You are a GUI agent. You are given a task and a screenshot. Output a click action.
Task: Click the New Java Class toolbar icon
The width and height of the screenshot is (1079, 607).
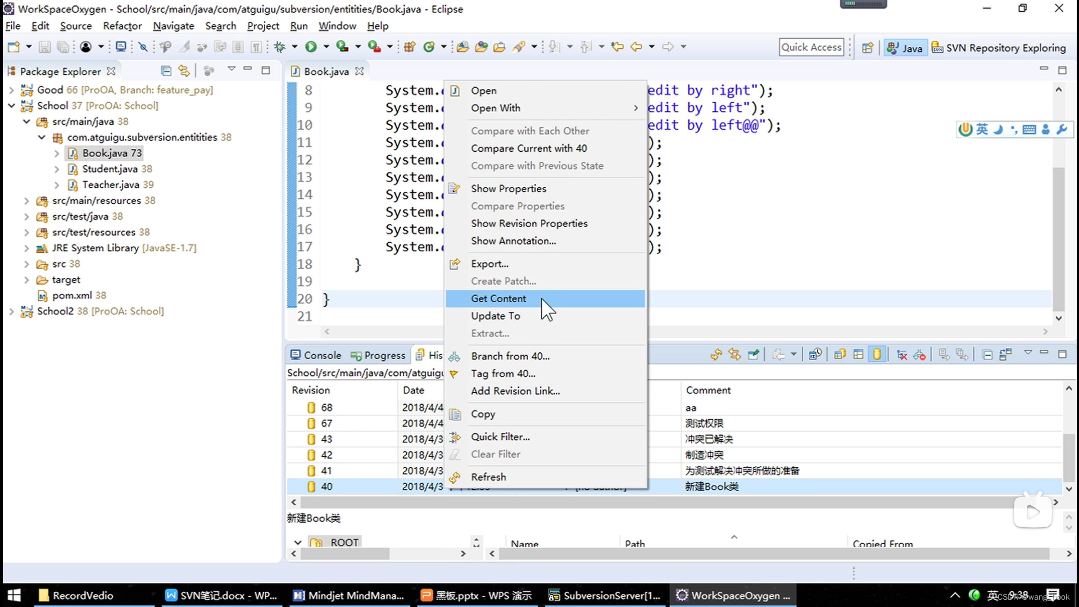[429, 47]
